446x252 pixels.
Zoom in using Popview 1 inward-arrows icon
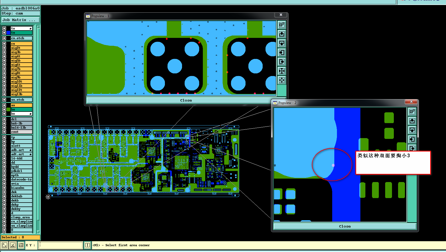pos(282,71)
